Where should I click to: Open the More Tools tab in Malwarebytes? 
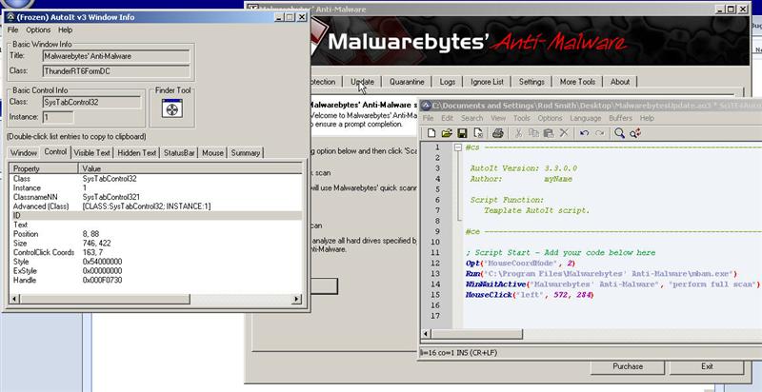[x=577, y=82]
